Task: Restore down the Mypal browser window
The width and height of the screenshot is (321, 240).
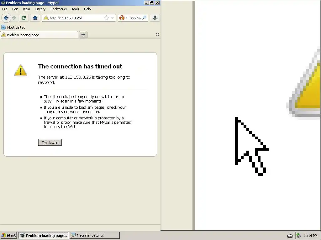Action: pyautogui.click(x=152, y=2)
